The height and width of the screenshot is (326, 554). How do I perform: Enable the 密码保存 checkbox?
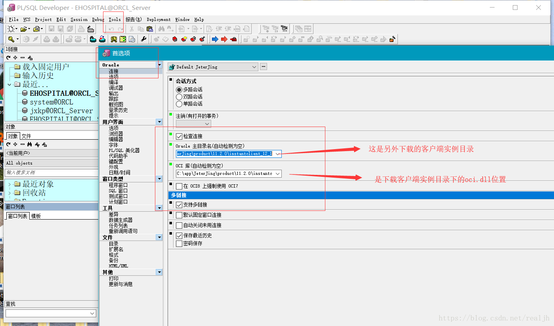pyautogui.click(x=179, y=244)
